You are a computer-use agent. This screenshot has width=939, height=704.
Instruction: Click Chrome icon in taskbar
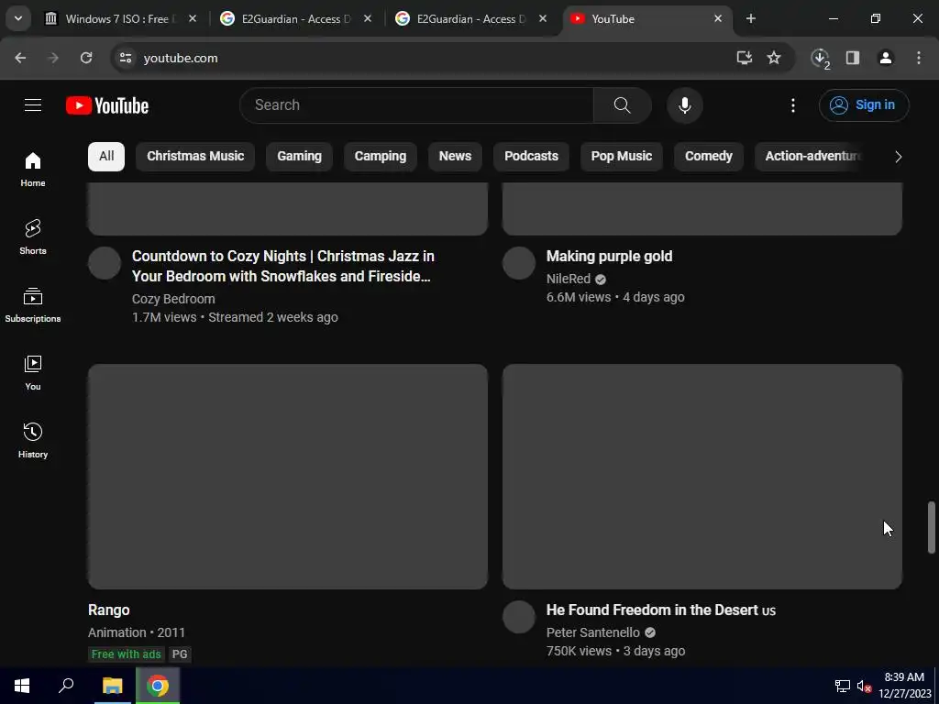[158, 686]
